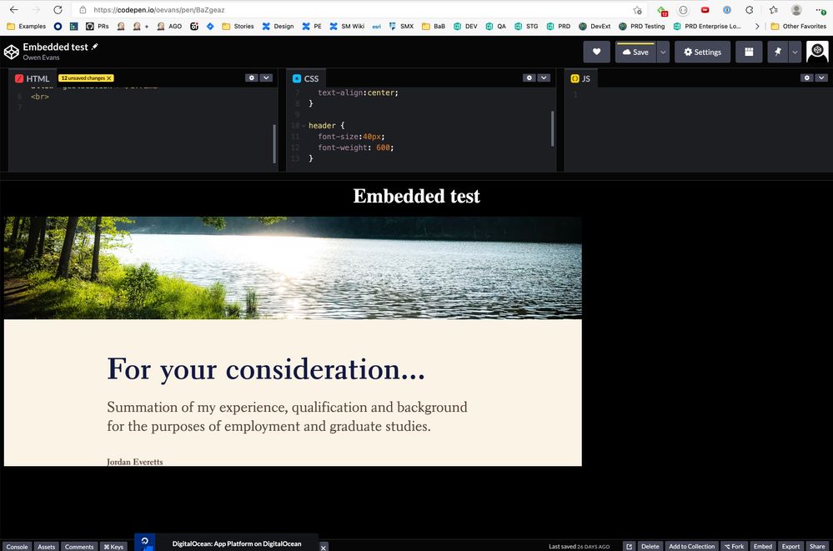Open the SMX bookmark
This screenshot has height=551, width=833.
pos(401,26)
